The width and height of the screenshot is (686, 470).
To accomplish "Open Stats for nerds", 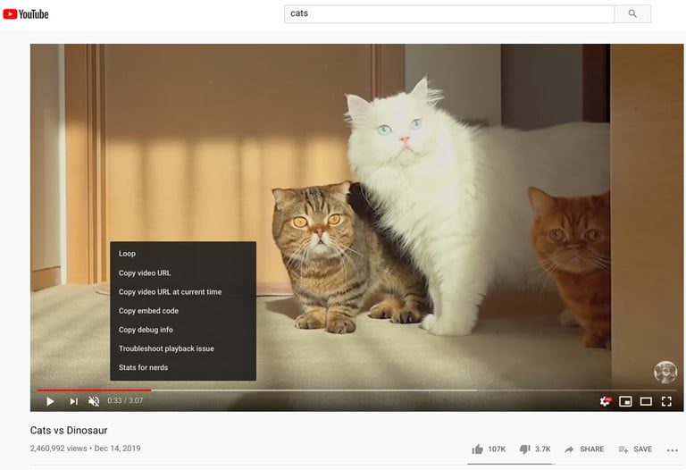I will coord(183,367).
